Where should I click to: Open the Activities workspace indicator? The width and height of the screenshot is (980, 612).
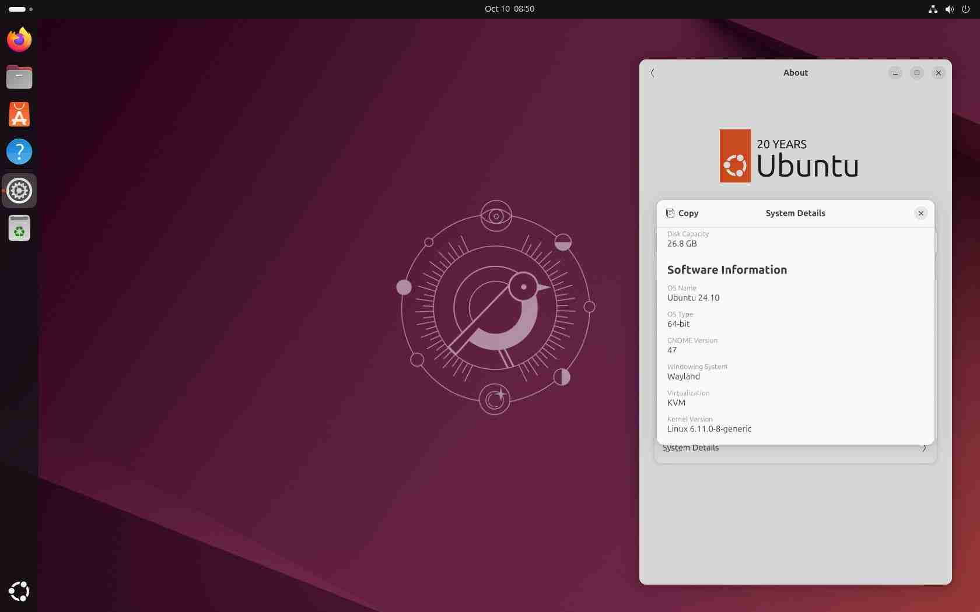17,9
